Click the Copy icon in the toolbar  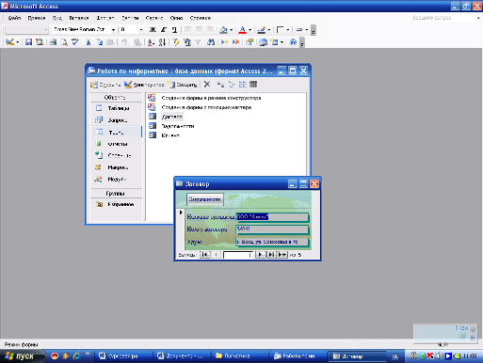pyautogui.click(x=99, y=41)
